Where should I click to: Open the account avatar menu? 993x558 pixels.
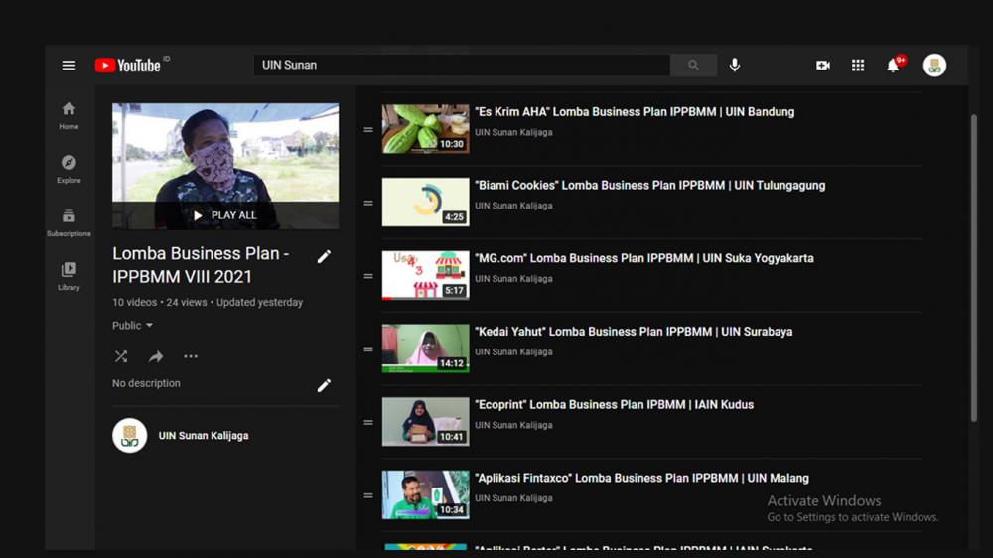(x=934, y=66)
